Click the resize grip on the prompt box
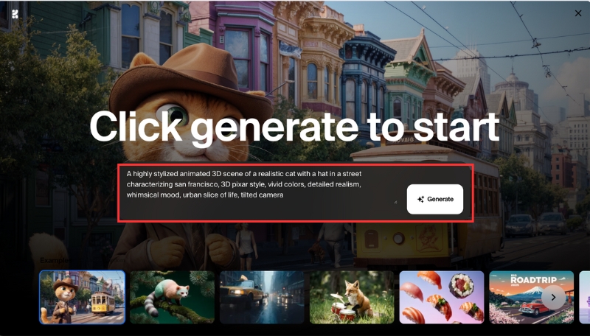 [x=395, y=202]
